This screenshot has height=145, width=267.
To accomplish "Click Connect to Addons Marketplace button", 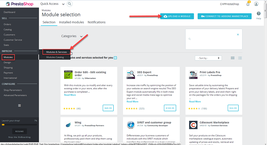I will point(225,16).
